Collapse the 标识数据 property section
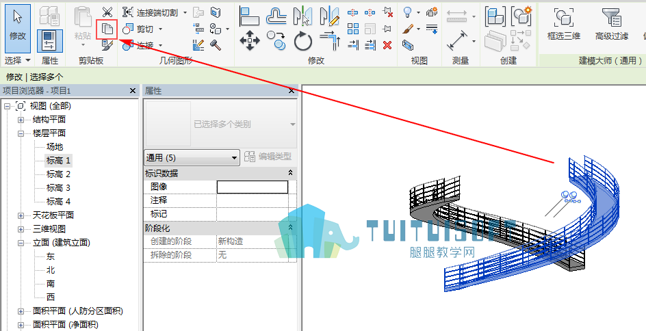Image resolution: width=646 pixels, height=331 pixels. tap(290, 173)
